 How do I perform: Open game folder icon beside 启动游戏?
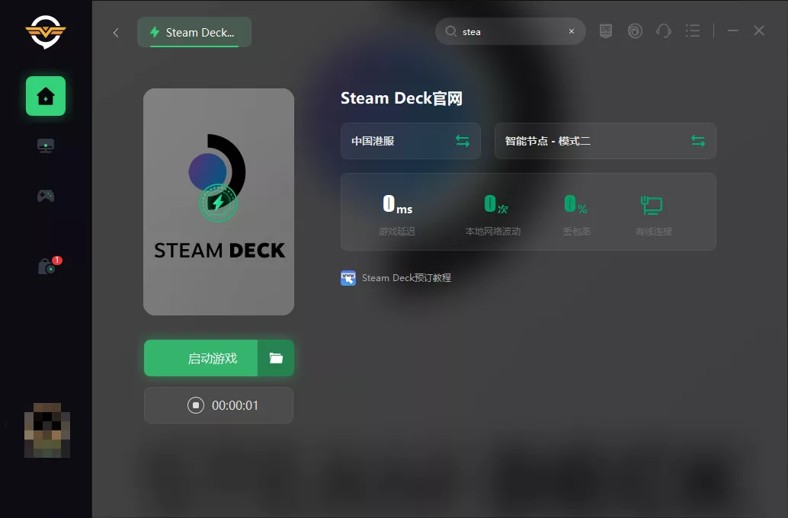276,358
